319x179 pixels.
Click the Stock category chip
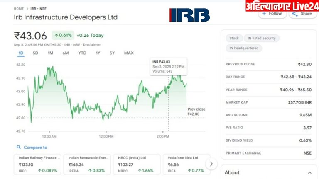click(x=234, y=38)
